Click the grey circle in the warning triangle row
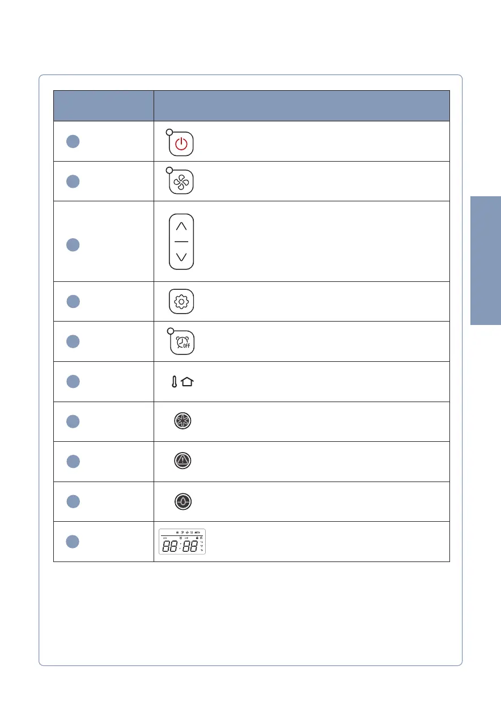The width and height of the screenshot is (501, 701). (x=72, y=462)
